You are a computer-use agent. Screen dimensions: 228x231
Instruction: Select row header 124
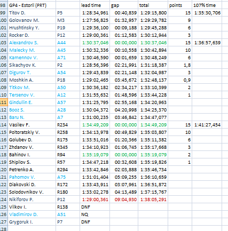coord(4,200)
